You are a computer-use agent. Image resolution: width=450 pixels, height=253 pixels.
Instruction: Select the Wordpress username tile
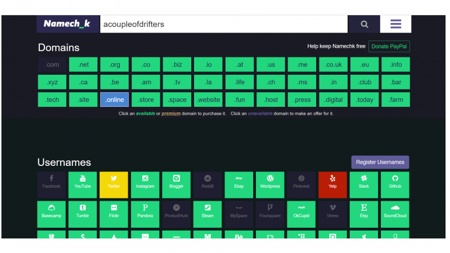point(270,185)
